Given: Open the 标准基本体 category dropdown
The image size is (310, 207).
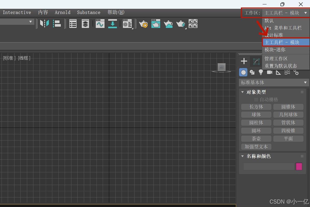Looking at the screenshot, I should pos(274,83).
